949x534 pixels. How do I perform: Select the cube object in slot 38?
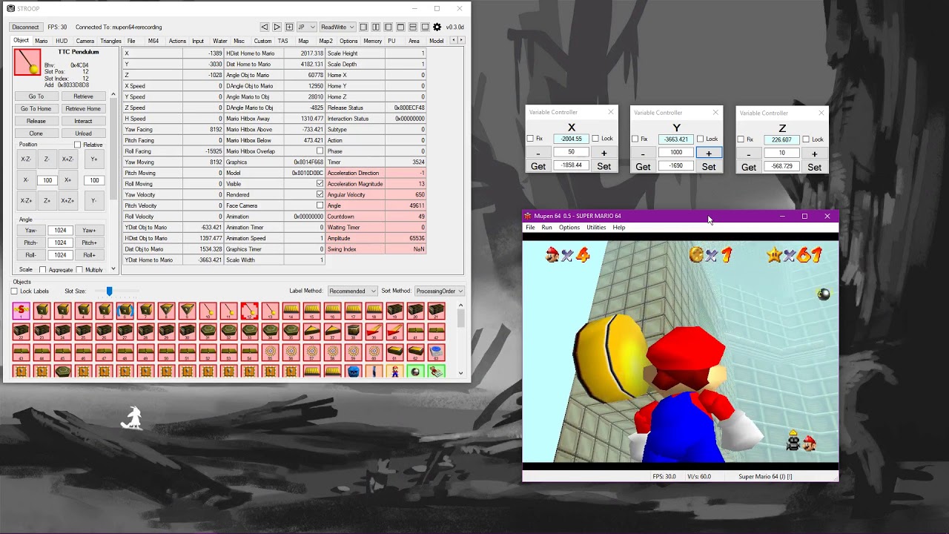[x=353, y=331]
